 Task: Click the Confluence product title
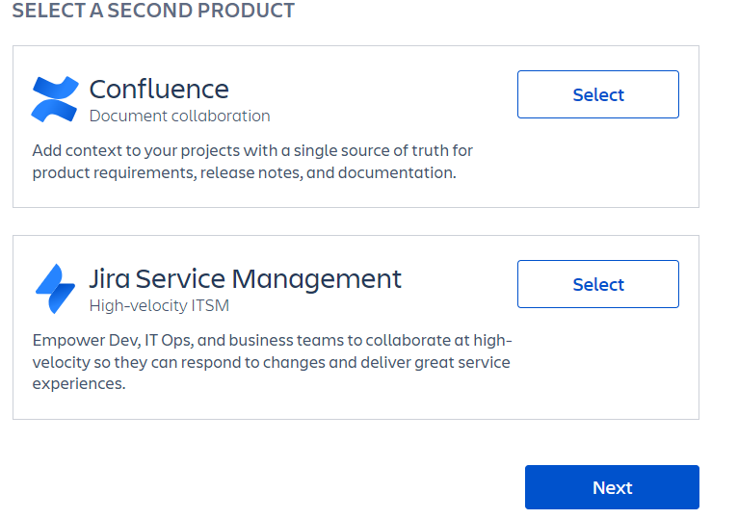click(x=159, y=90)
